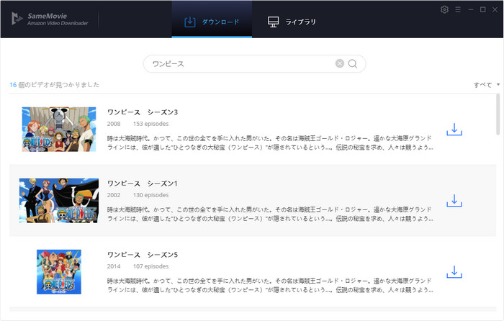The image size is (504, 321).
Task: Minimize the SameMovie window
Action: pyautogui.click(x=471, y=9)
